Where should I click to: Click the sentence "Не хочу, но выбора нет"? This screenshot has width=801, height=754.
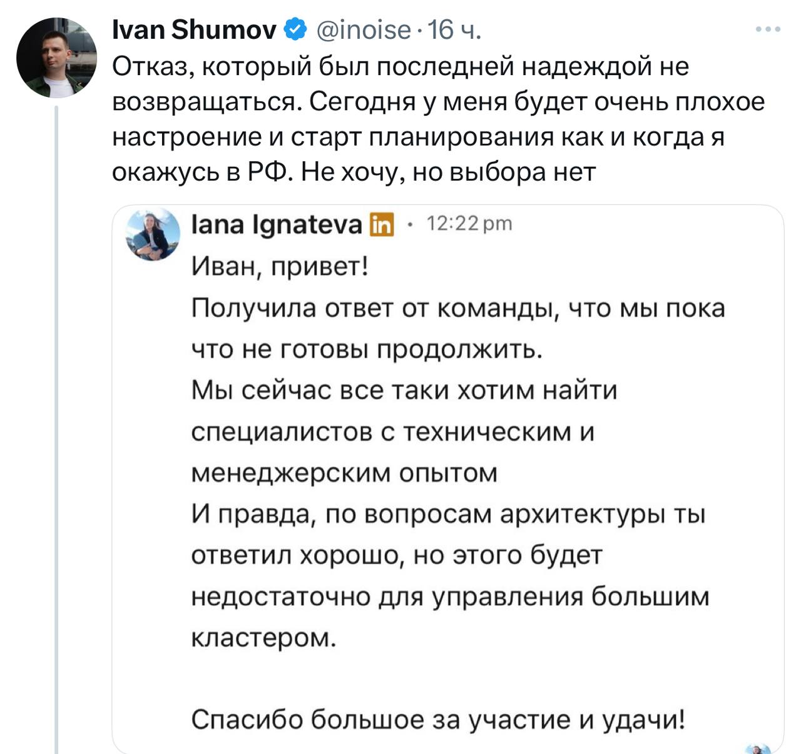(x=449, y=171)
